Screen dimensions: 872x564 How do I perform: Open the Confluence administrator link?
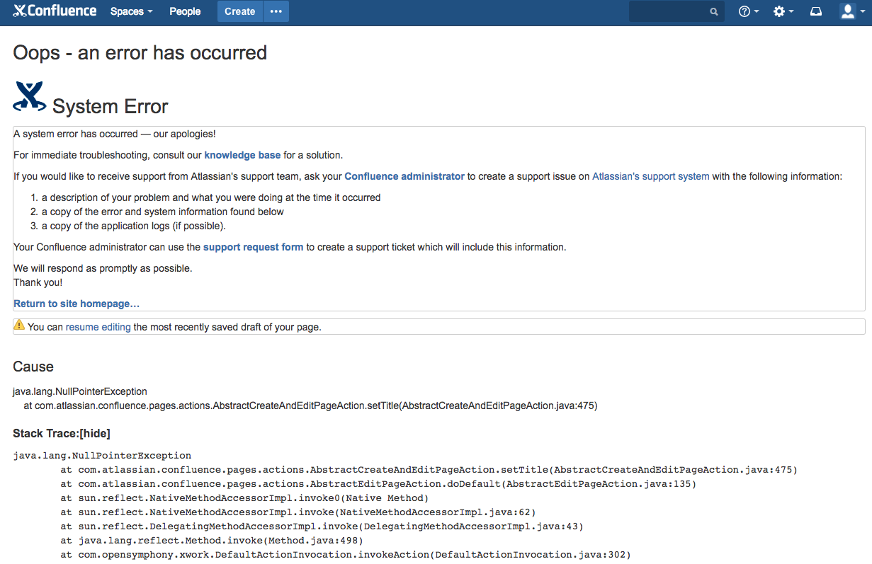pos(404,176)
